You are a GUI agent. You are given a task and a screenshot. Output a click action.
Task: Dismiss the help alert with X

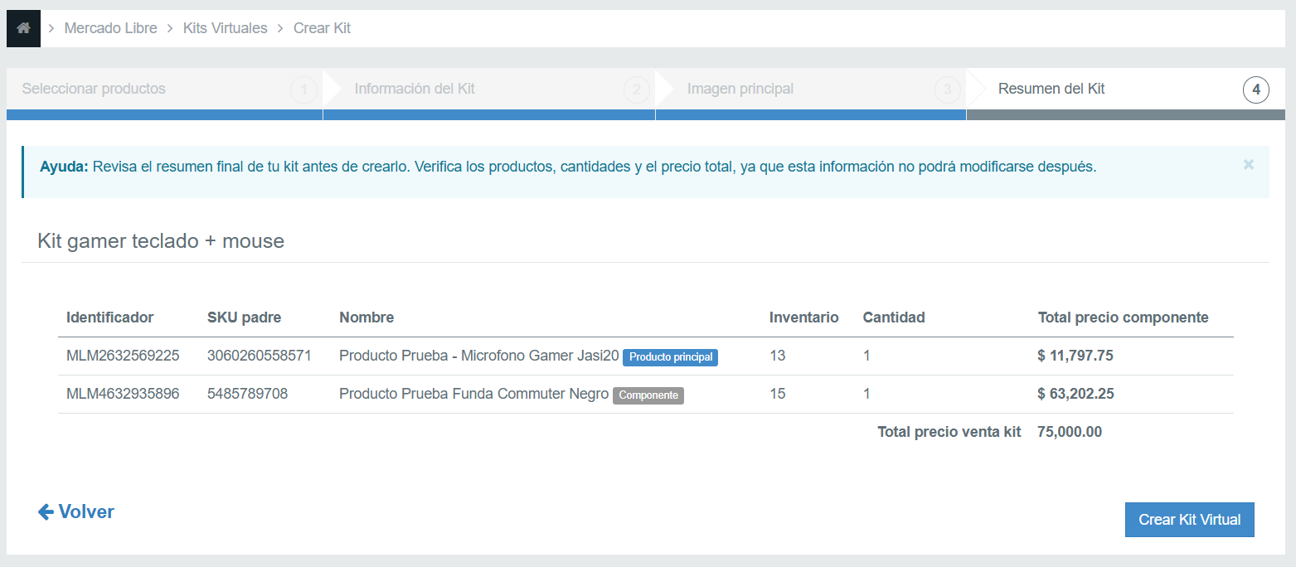pos(1248,165)
